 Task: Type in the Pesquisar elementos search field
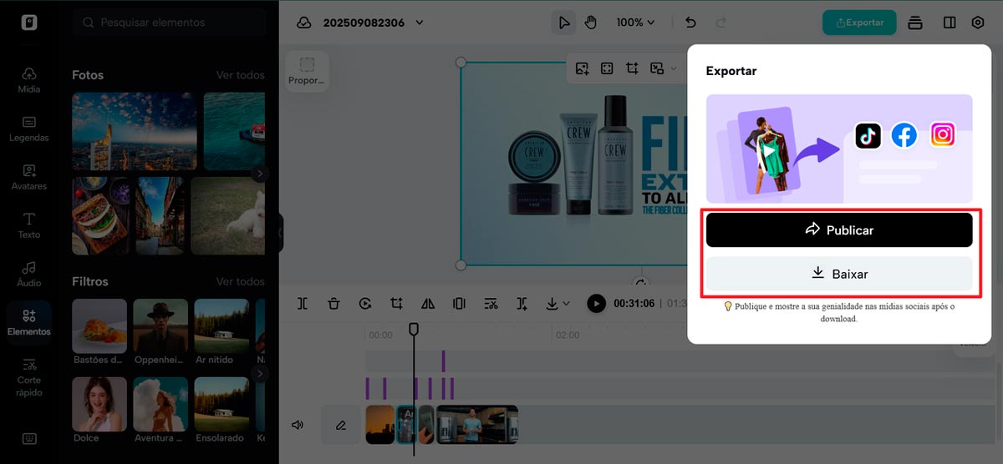[176, 23]
